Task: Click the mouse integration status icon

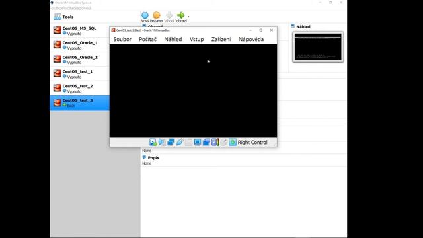Action: tap(223, 142)
